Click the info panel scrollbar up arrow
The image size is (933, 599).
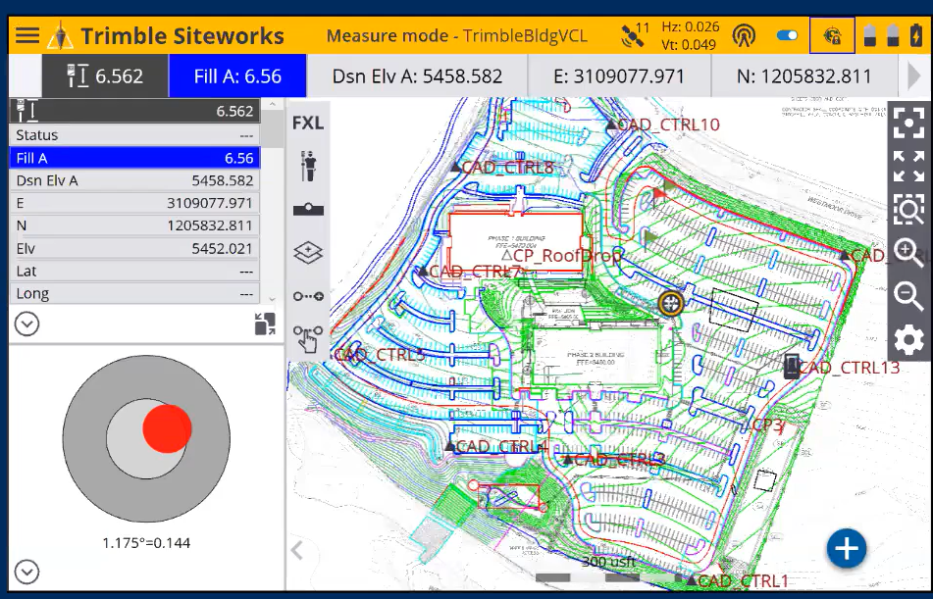click(273, 104)
